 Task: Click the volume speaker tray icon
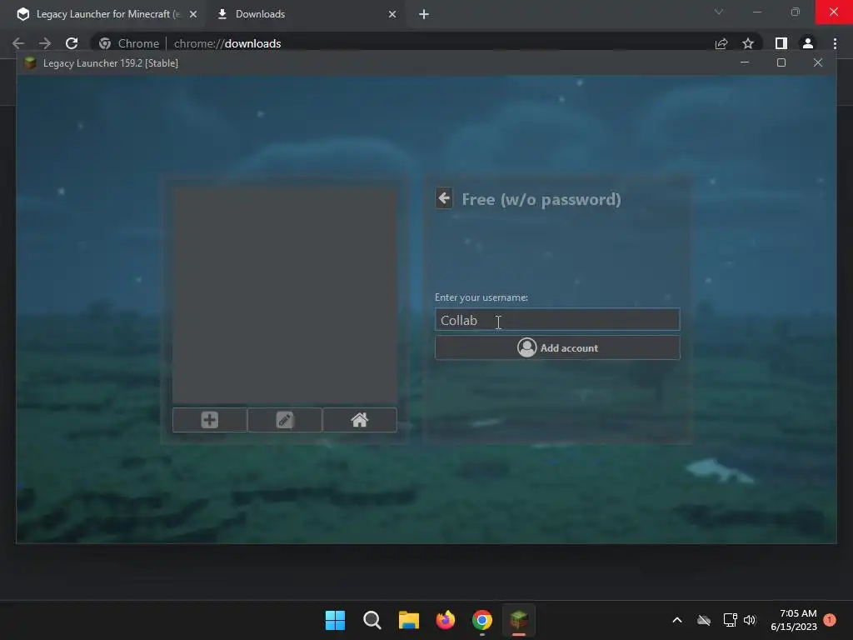click(x=750, y=620)
